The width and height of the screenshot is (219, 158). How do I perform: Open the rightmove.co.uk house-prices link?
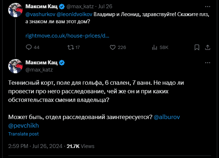67,36
